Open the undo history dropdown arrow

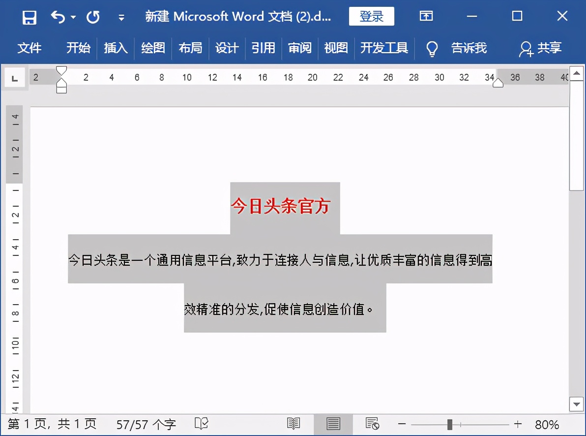(73, 17)
